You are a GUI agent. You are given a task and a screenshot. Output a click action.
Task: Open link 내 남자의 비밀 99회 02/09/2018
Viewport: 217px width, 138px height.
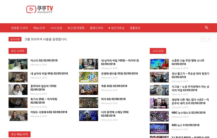pos(49,73)
